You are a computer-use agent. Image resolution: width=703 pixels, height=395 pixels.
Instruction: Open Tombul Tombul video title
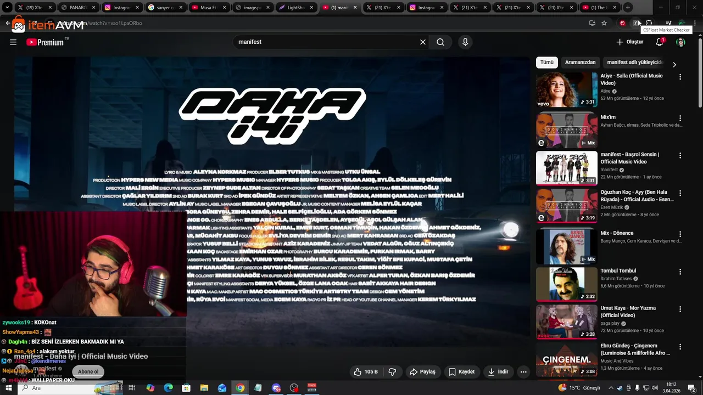pos(618,271)
